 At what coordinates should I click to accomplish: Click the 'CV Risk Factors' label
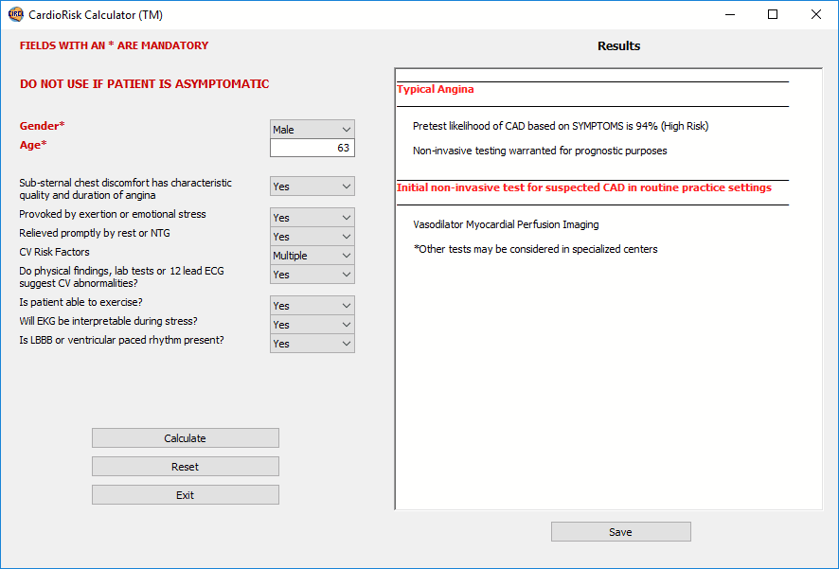[54, 252]
